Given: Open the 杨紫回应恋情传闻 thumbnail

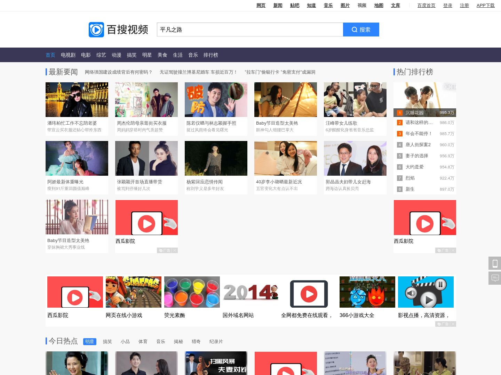Looking at the screenshot, I should [216, 158].
